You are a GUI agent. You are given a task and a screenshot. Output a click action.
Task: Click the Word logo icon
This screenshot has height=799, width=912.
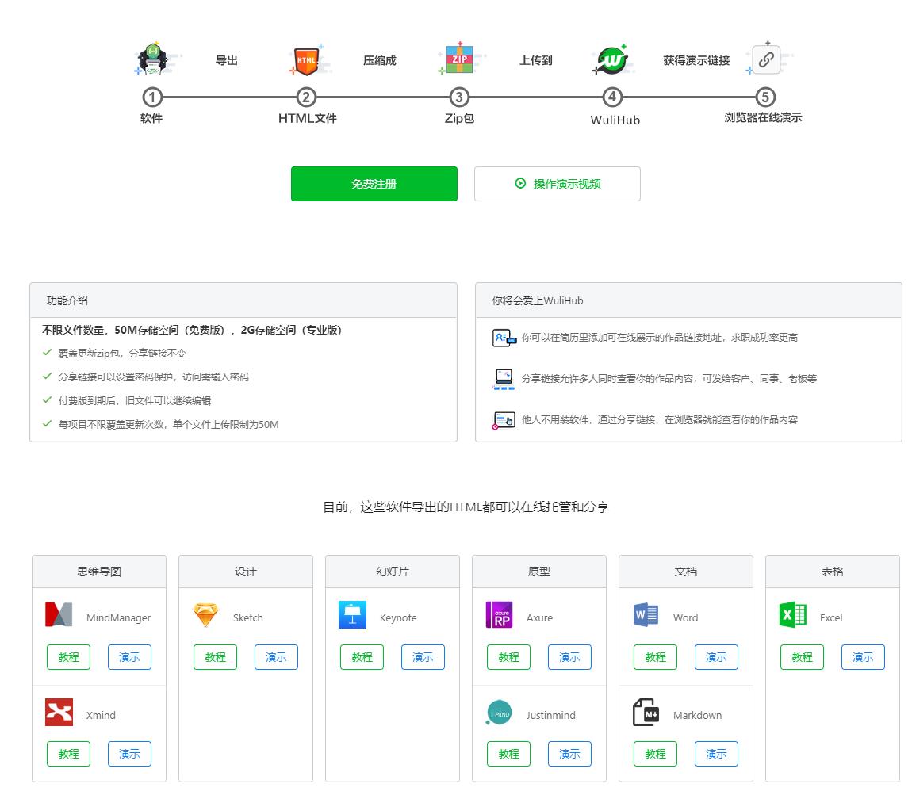point(646,614)
